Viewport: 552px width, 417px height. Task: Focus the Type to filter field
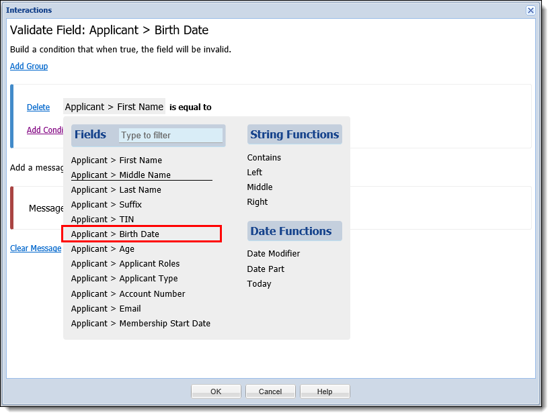click(170, 136)
